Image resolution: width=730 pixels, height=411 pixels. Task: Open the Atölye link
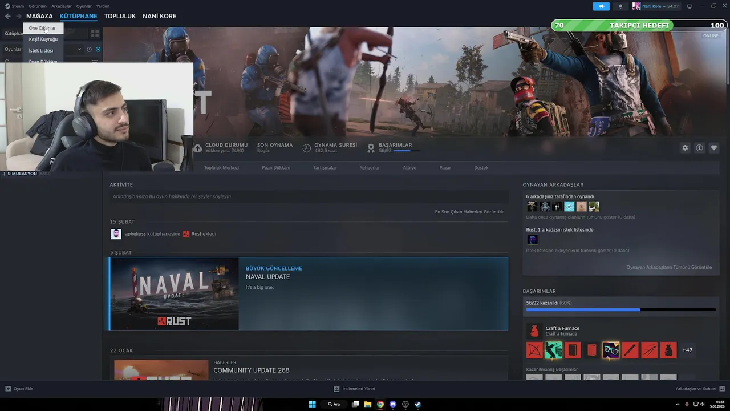[x=409, y=168]
